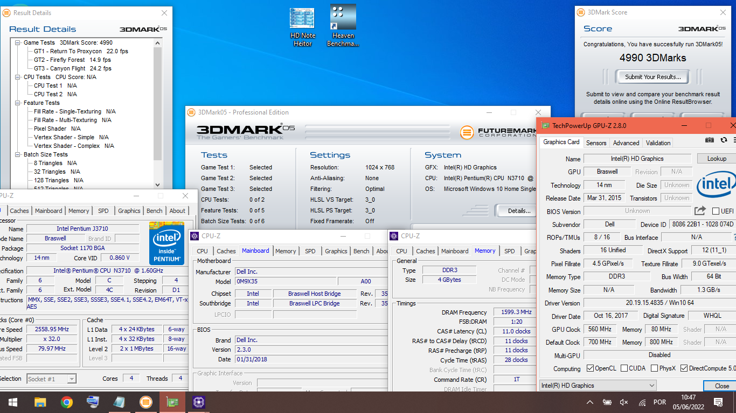Collapse the Batch Size Tests tree node
Screen dimensions: 736x413
(18, 154)
